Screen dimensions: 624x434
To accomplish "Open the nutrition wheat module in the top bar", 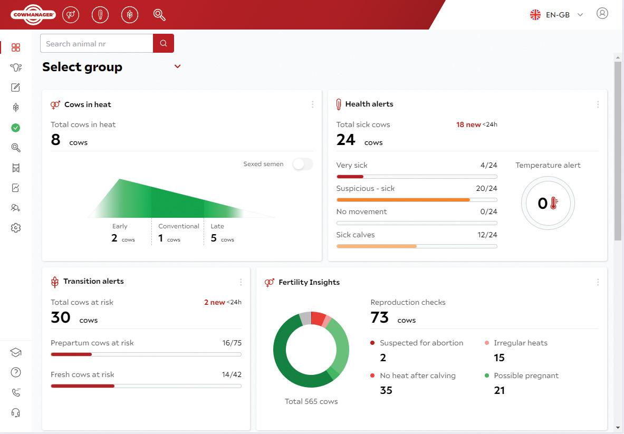I will coord(130,15).
